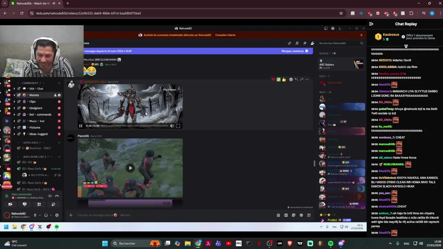The height and width of the screenshot is (249, 443).
Task: Mute the graveyard video volume icon
Action: 172,126
